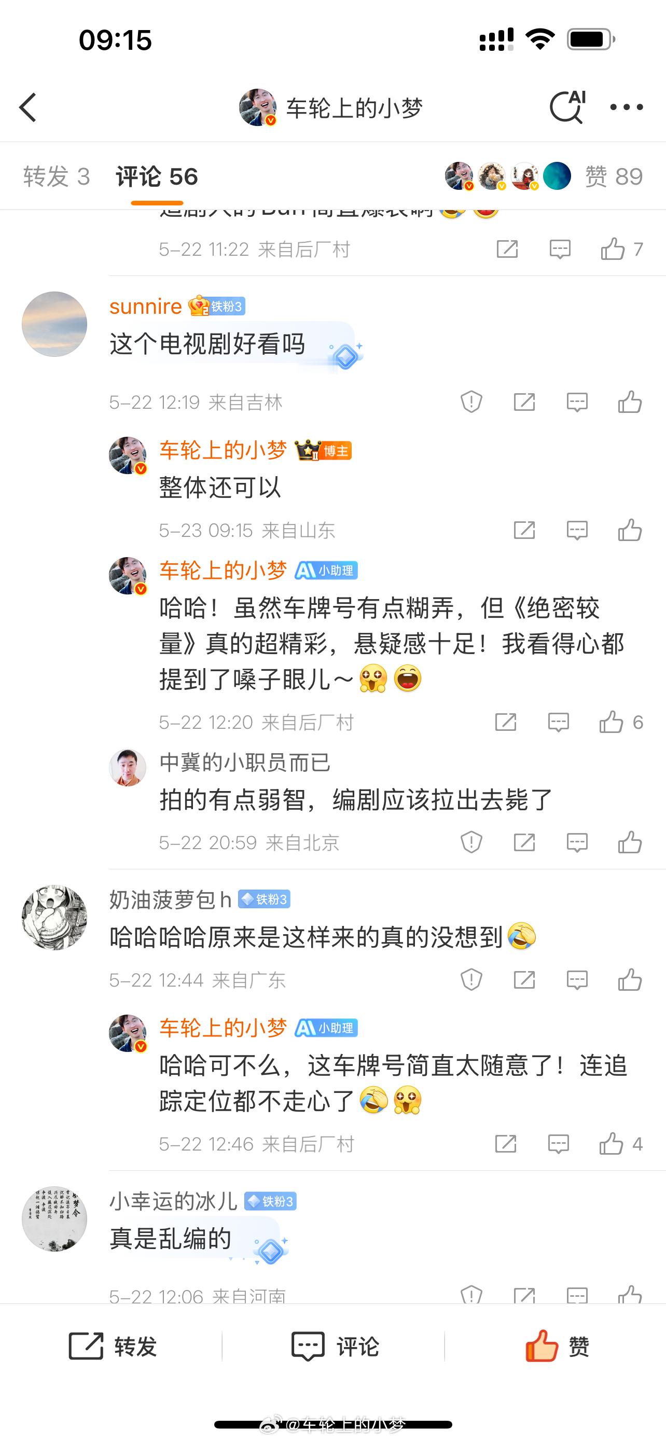Like the '整体还可以' reply
This screenshot has width=666, height=1441.
[x=630, y=530]
